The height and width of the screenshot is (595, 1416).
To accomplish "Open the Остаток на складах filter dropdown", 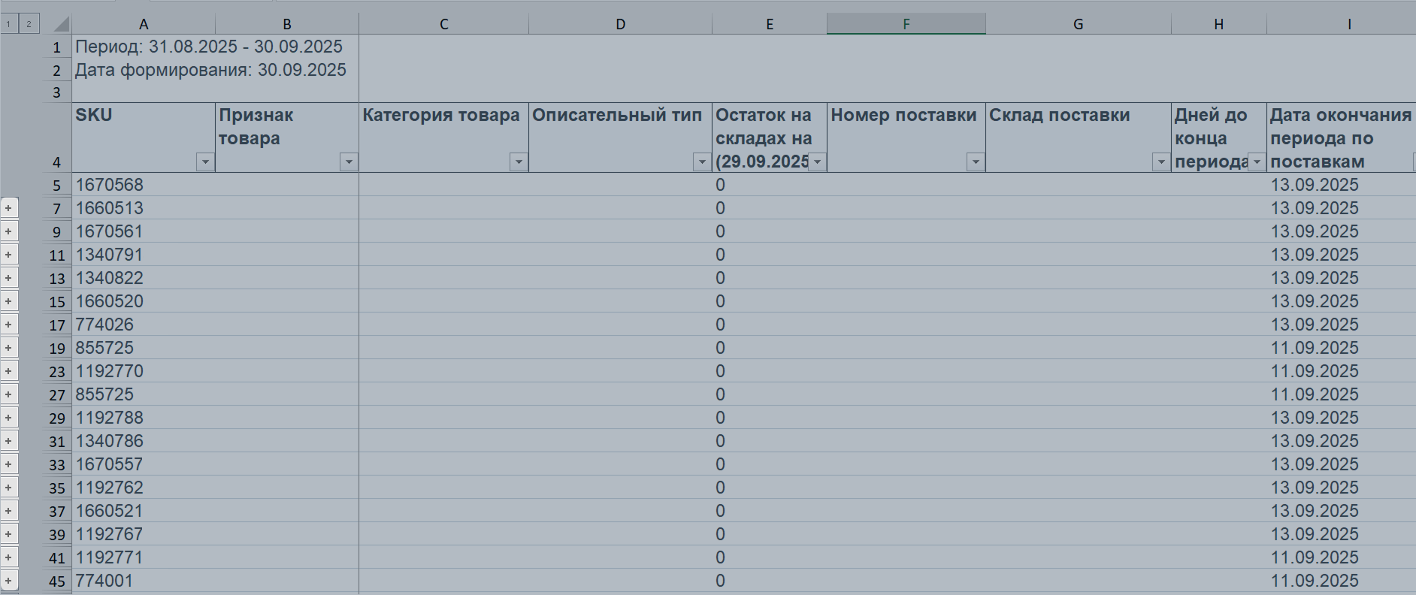I will tap(816, 162).
